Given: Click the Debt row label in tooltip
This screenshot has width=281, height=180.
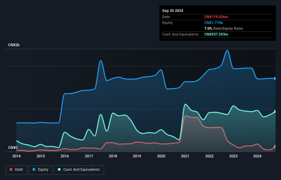Looking at the screenshot, I should [x=166, y=17].
